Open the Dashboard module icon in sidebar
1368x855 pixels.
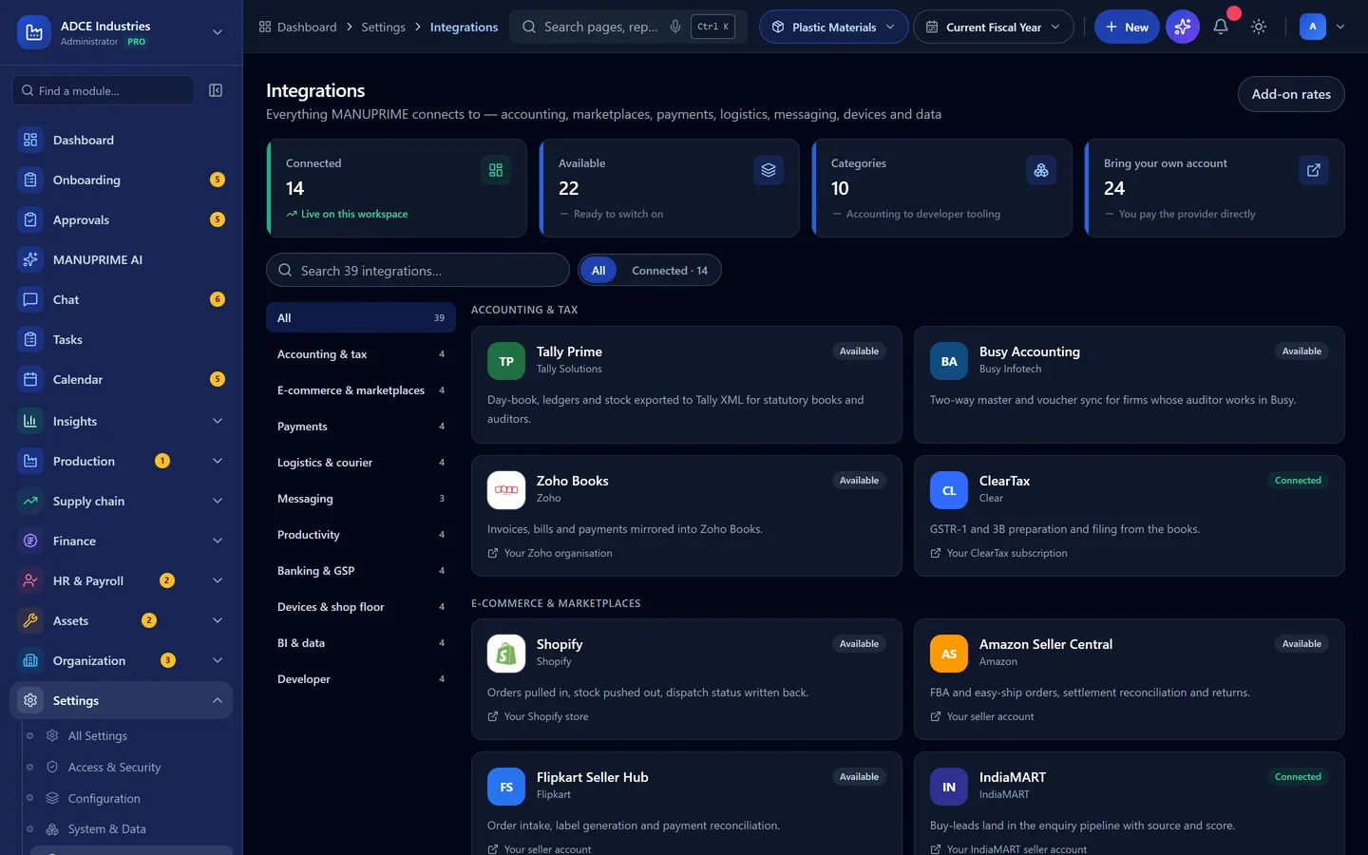[30, 140]
